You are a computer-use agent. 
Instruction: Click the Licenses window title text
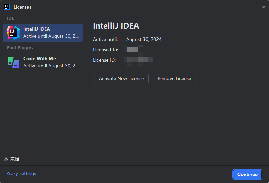(x=23, y=7)
